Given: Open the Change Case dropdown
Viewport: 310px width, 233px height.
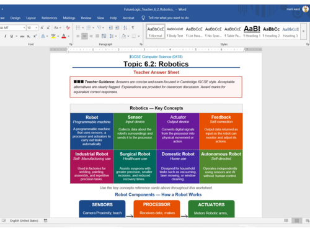Looking at the screenshot, I should point(58,28).
